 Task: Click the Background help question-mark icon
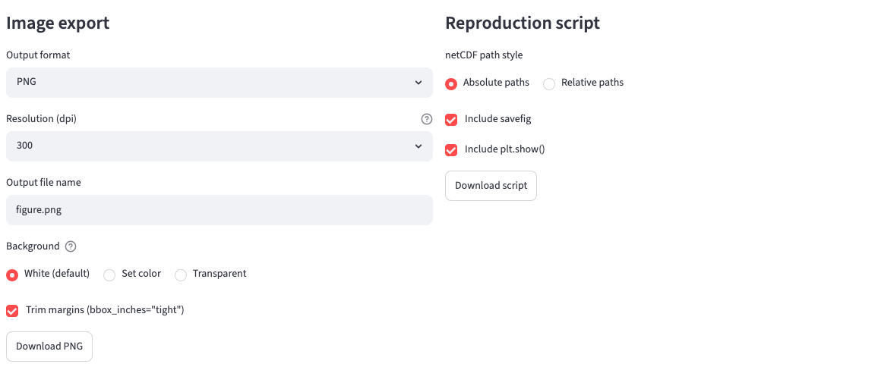coord(71,246)
